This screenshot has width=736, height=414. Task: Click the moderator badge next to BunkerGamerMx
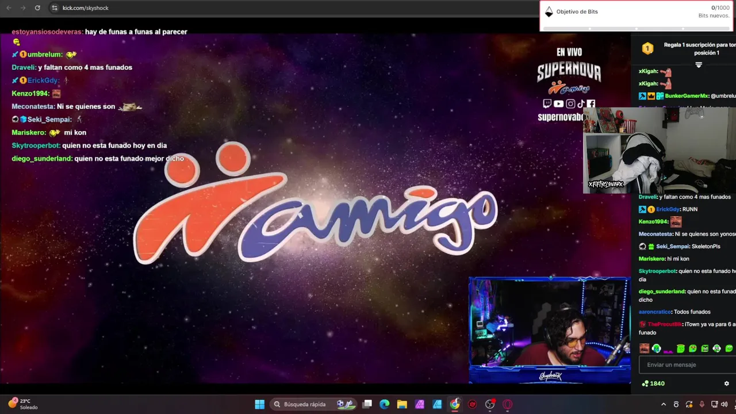coord(642,96)
